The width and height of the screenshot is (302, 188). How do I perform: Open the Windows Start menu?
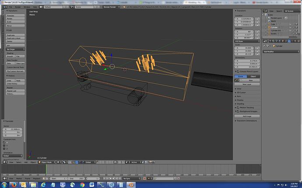4,185
